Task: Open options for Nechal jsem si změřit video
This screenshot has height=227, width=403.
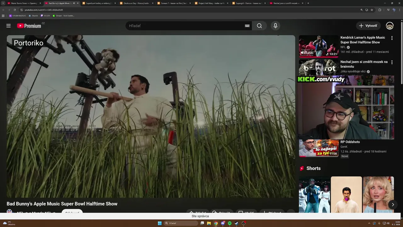Action: coord(392,62)
